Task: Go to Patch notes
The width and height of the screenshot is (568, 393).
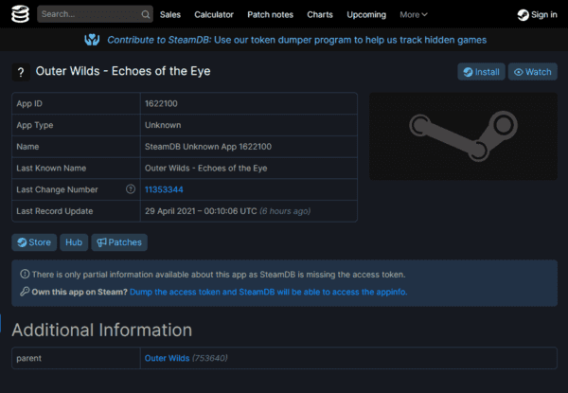Action: coord(270,15)
